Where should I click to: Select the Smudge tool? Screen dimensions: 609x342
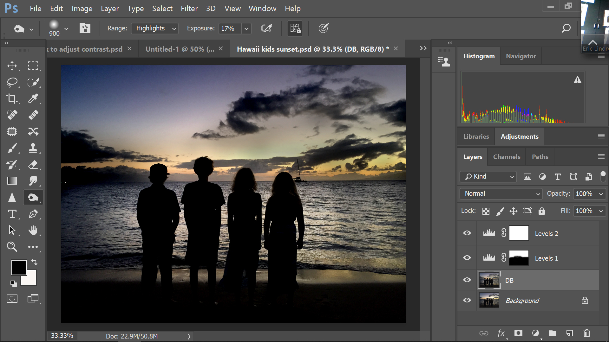tap(33, 181)
